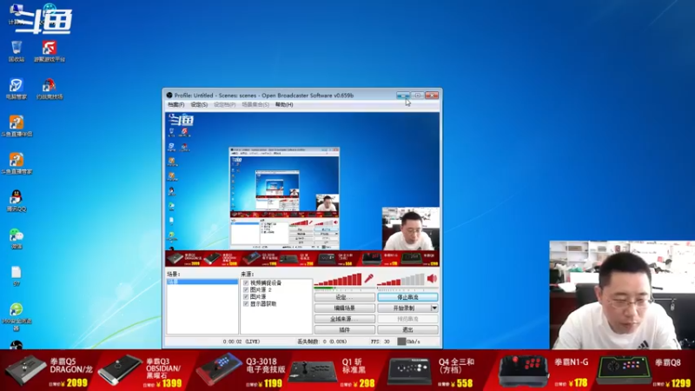Open the 档案(F) menu
The height and width of the screenshot is (391, 695).
point(176,104)
